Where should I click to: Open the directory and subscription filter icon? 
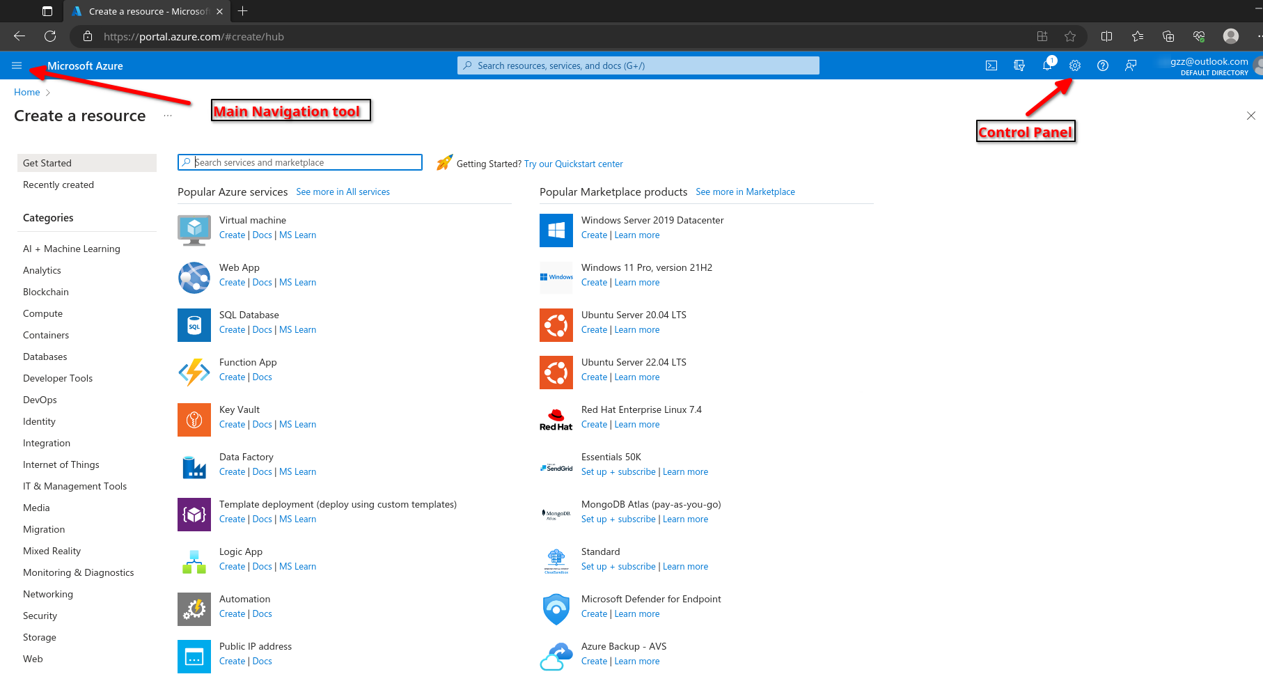coord(1019,65)
